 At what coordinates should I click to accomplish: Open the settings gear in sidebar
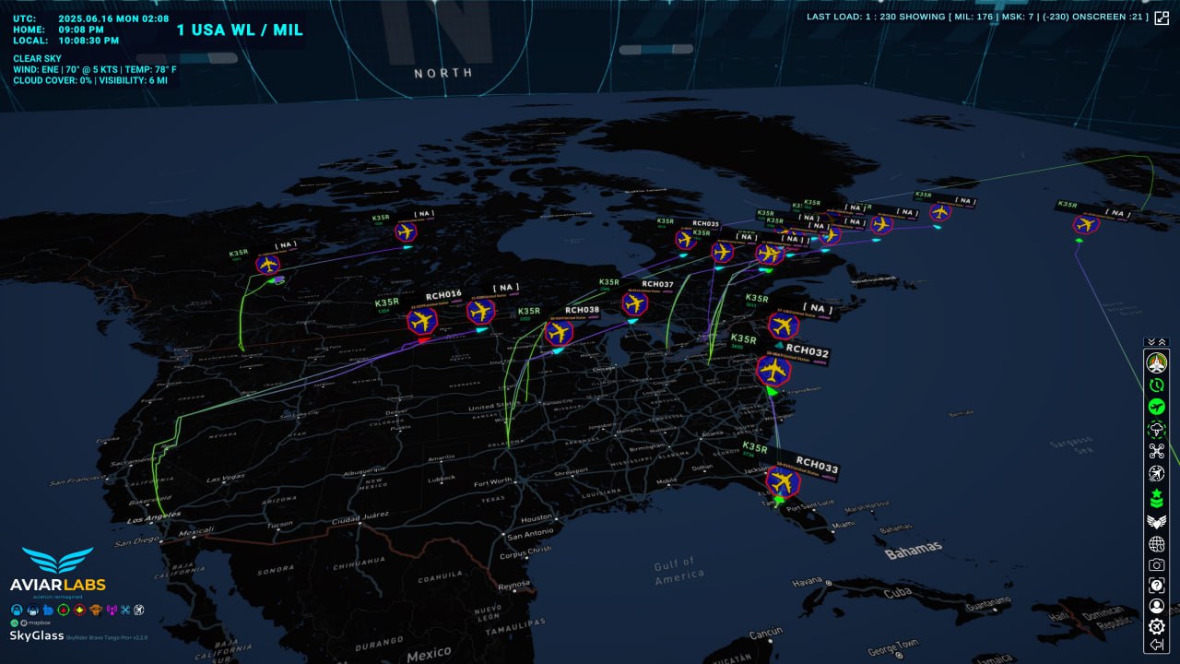click(1156, 626)
